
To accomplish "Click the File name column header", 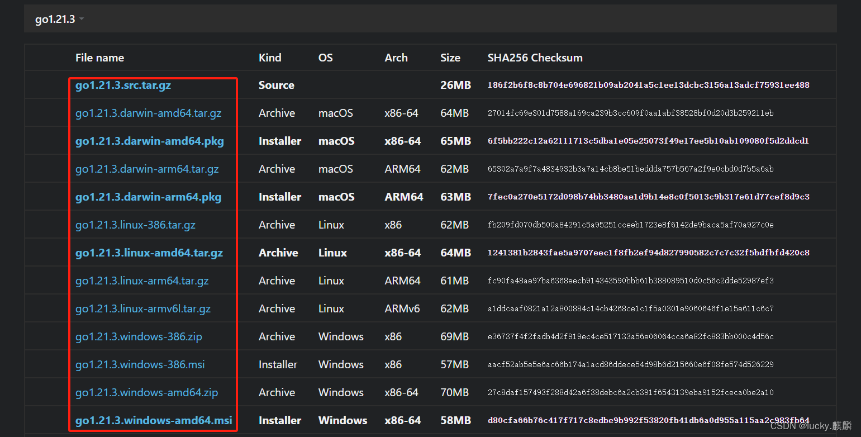I will click(99, 58).
